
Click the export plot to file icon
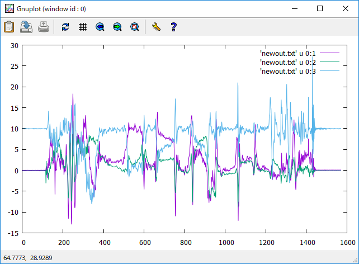tap(26, 26)
